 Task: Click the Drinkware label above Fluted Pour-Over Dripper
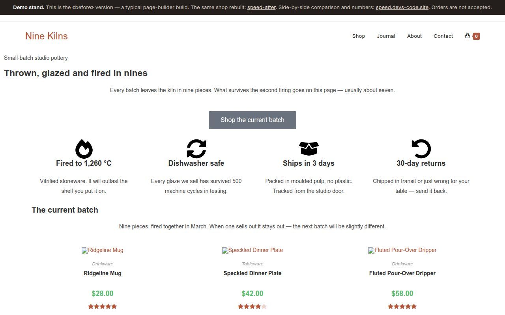(x=402, y=264)
